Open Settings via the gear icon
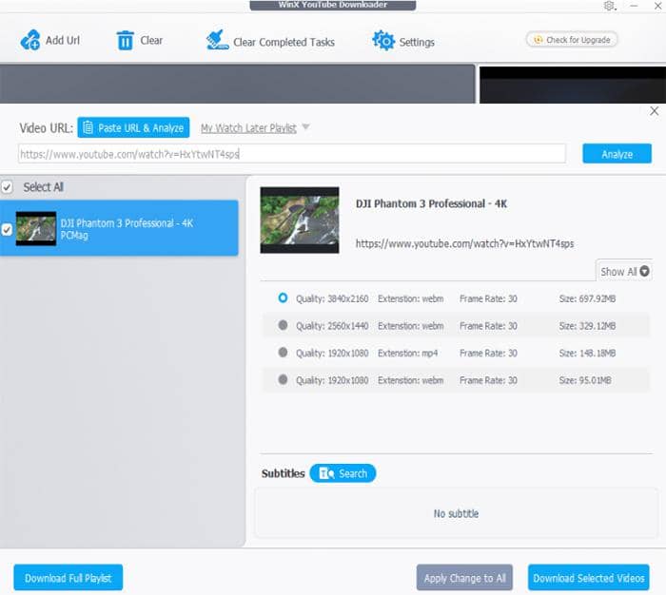This screenshot has width=666, height=595. (x=383, y=41)
